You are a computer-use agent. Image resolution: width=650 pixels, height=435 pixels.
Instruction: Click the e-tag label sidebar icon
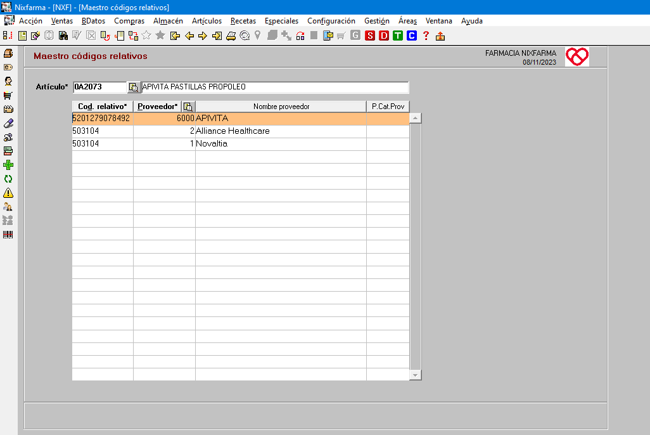coord(8,67)
